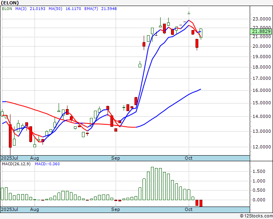Click the 0.000 MACD axis label
This screenshot has width=273, height=219.
[259, 200]
